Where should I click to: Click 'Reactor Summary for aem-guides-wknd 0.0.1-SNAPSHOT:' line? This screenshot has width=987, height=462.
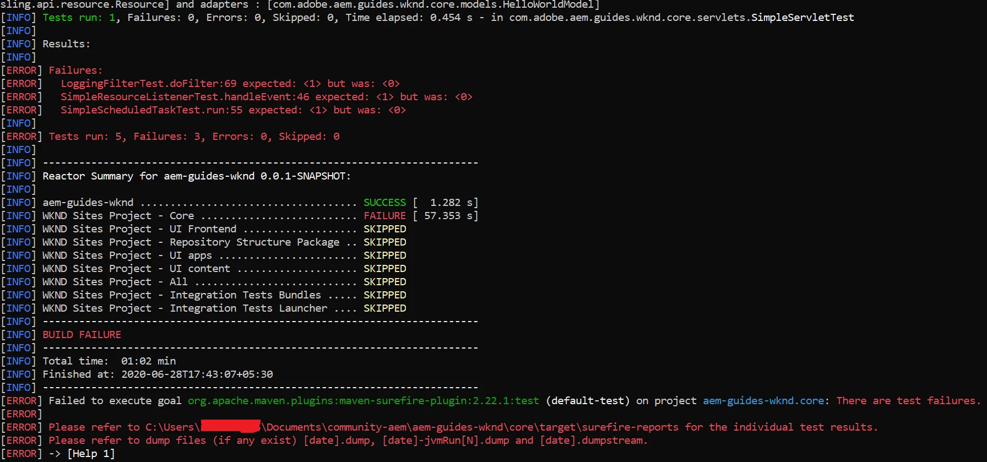click(197, 176)
